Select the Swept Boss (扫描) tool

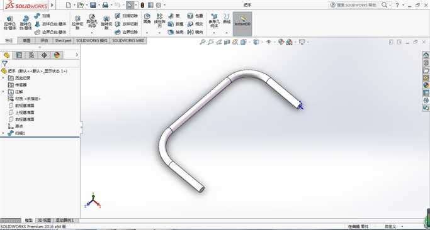tap(42, 16)
